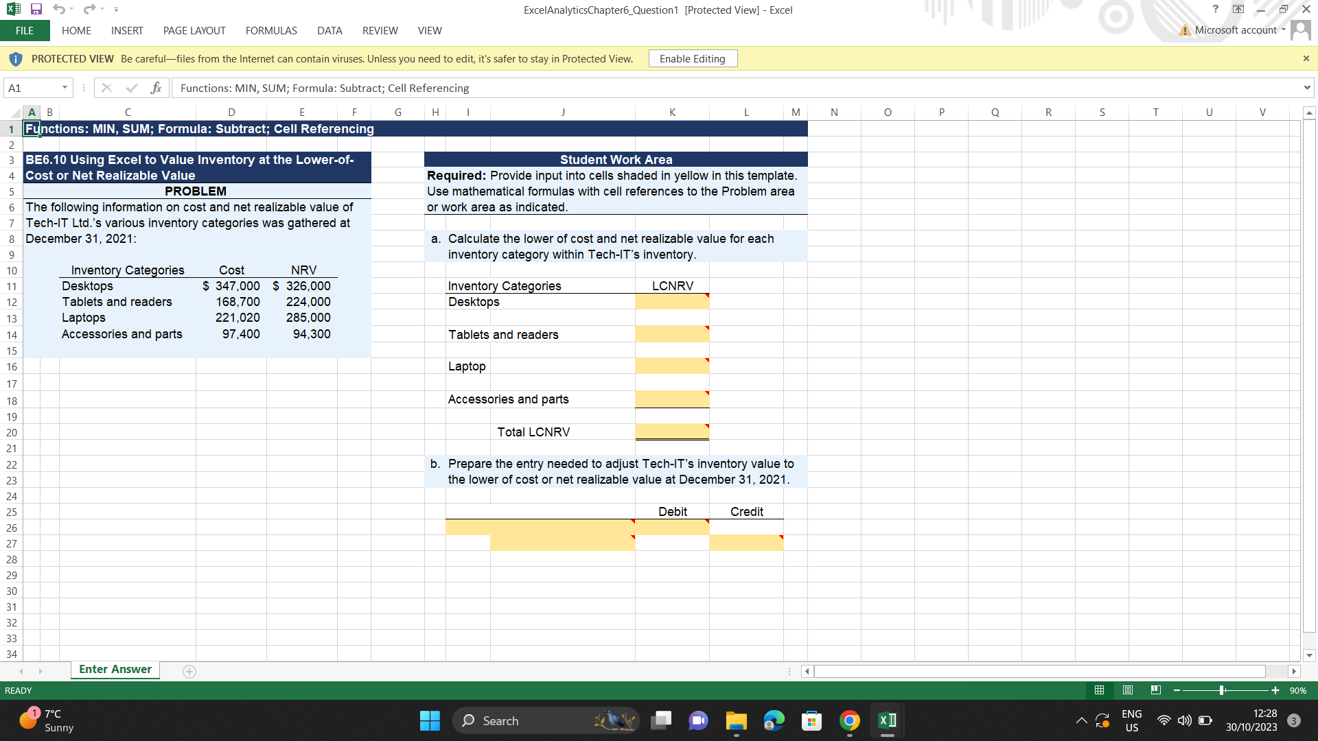Toggle Page Layout view in the status bar
Viewport: 1318px width, 741px height.
pyautogui.click(x=1126, y=690)
